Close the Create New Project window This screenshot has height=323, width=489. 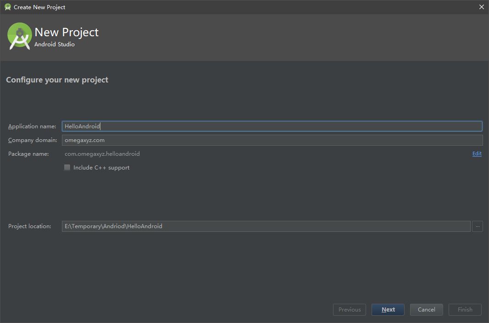tap(481, 7)
